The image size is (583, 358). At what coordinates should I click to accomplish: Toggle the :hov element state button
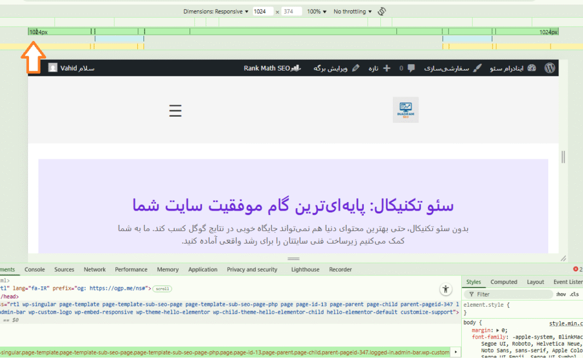[561, 294]
